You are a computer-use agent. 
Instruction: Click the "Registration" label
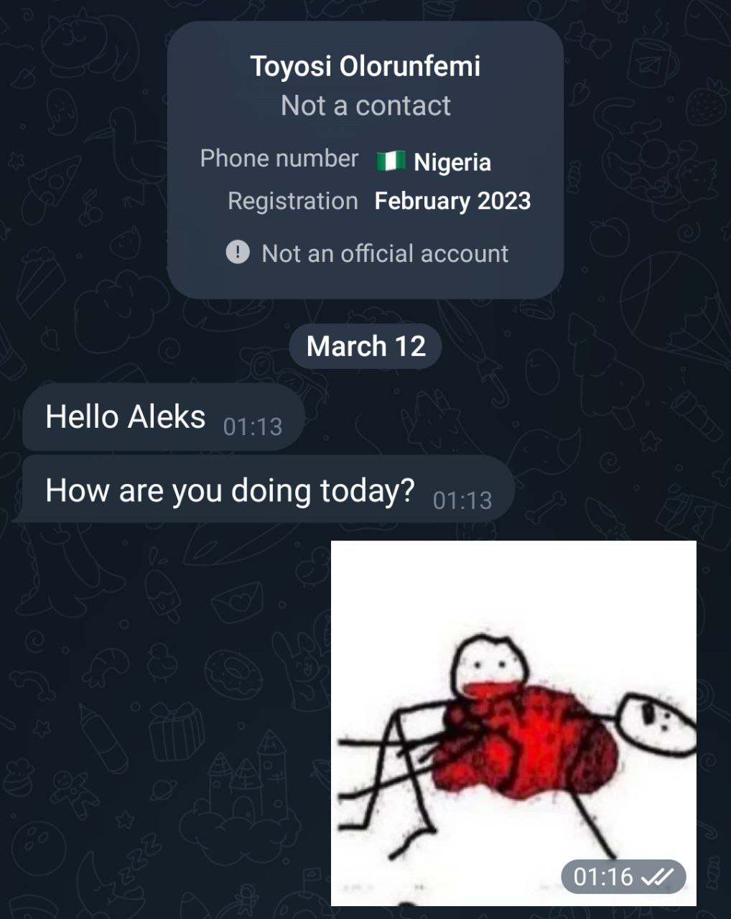tap(292, 201)
